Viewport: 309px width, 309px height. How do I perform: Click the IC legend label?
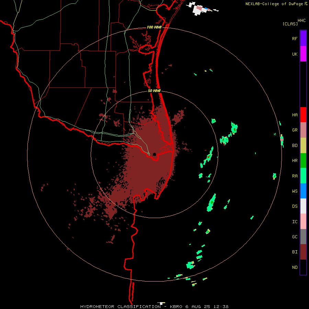[x=295, y=222]
